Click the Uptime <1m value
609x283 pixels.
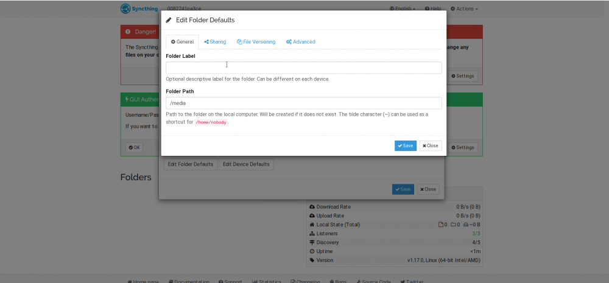pos(476,251)
